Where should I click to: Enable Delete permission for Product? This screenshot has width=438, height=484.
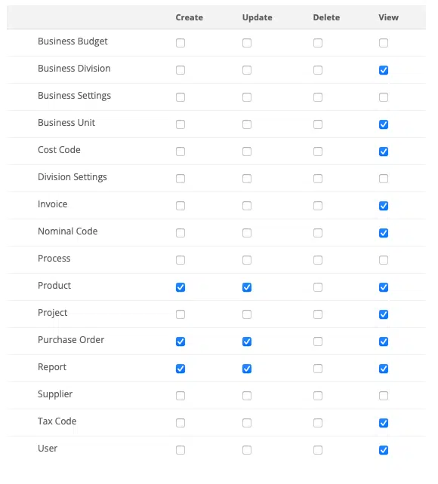coord(318,287)
